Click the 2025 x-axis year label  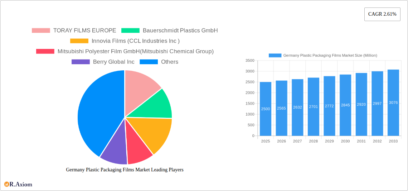(266, 141)
